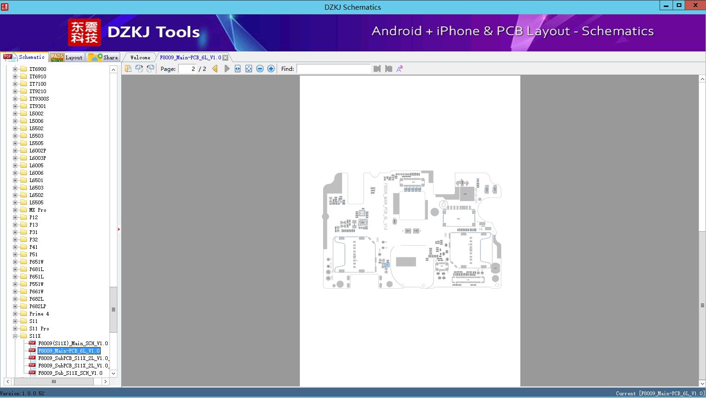Click the Find text field

coord(333,69)
